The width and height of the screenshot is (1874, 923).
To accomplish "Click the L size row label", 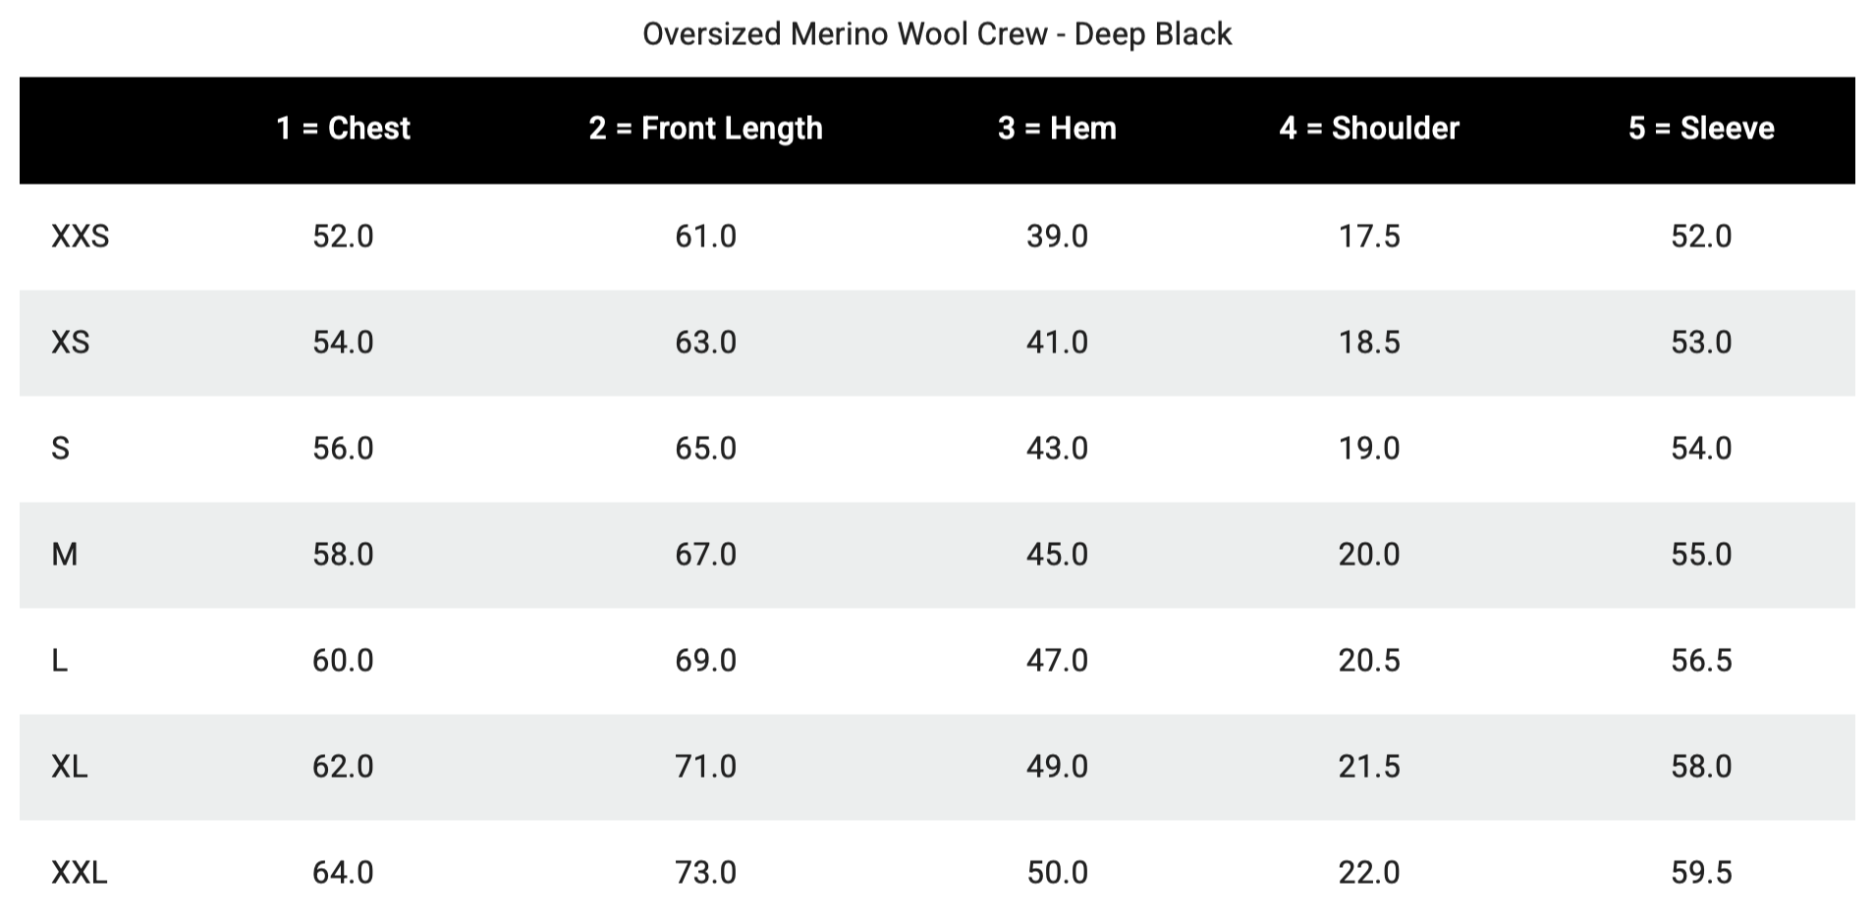I will (x=60, y=661).
